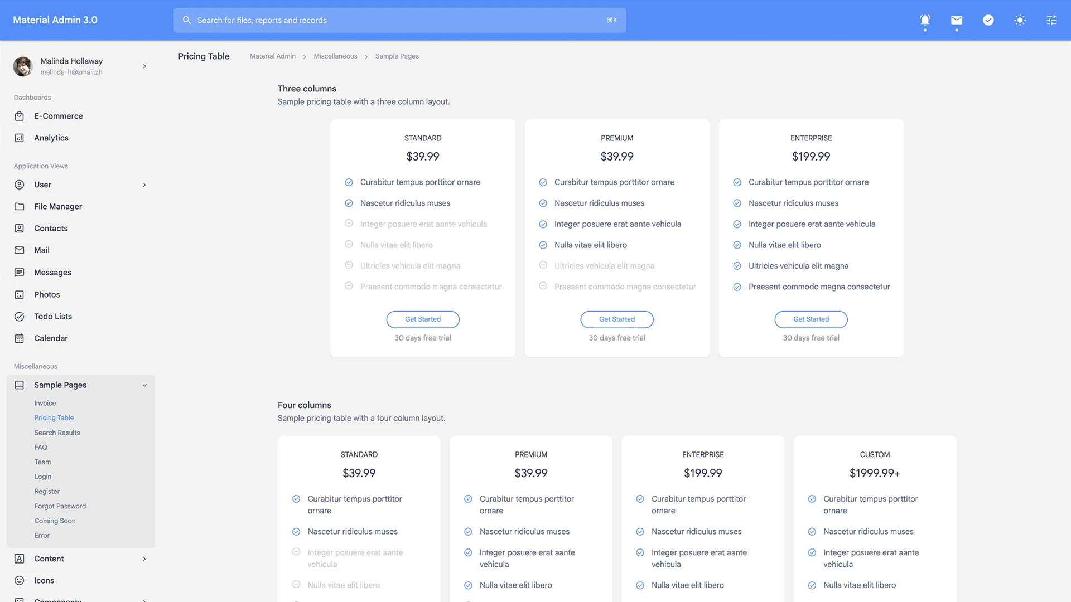1071x602 pixels.
Task: Click Material Admin breadcrumb link
Action: coord(273,56)
